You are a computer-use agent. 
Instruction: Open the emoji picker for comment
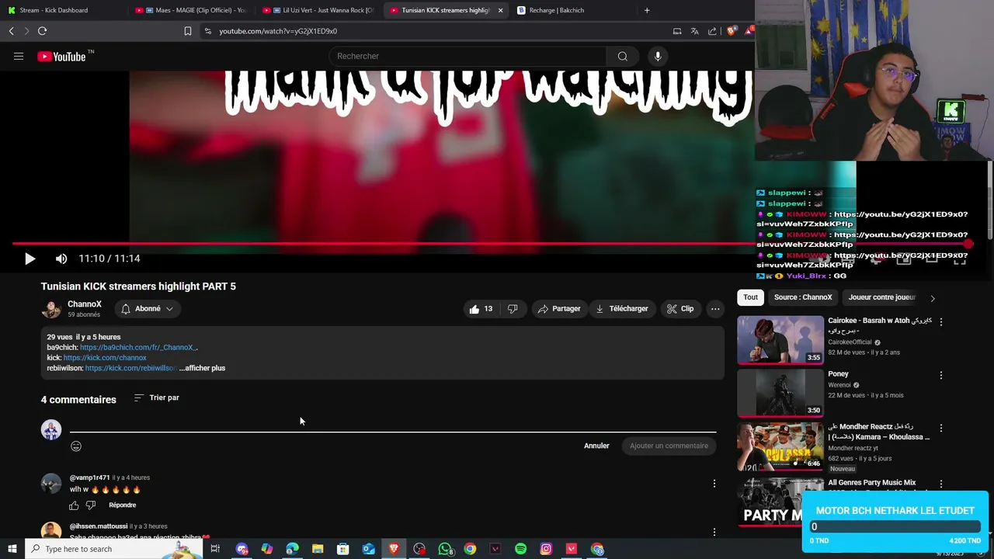click(76, 446)
